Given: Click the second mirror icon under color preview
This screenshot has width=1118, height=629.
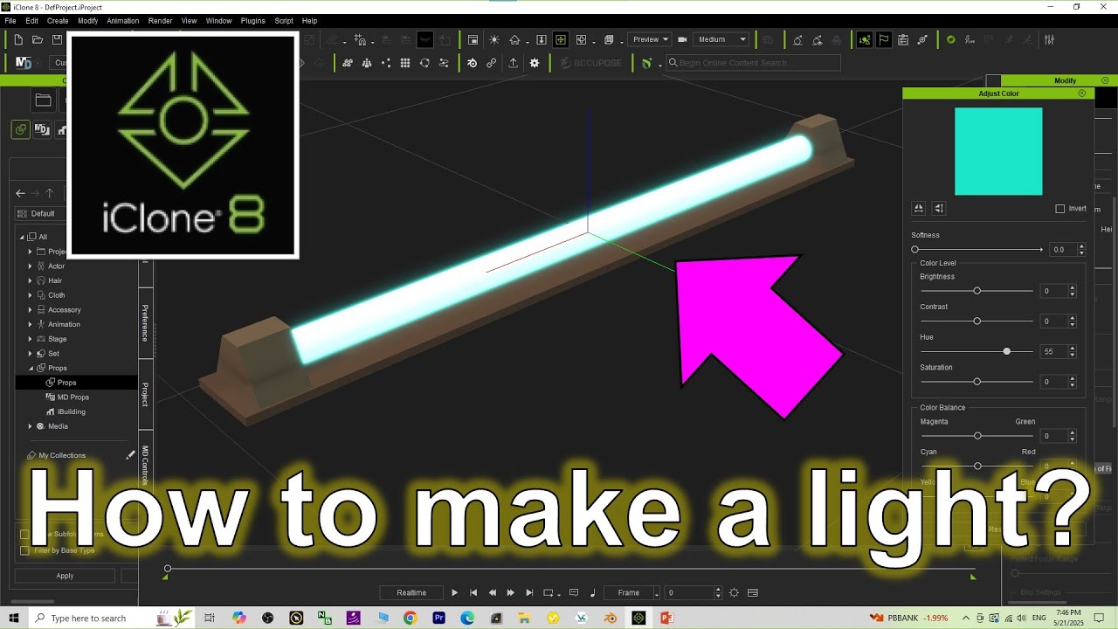Looking at the screenshot, I should (x=939, y=208).
